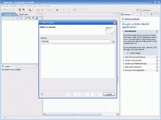This screenshot has width=161, height=120.
Task: Click the clear filter icon beside Wizards field
Action: (x=113, y=41)
